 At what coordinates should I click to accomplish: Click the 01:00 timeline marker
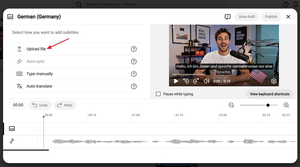[x=136, y=115]
